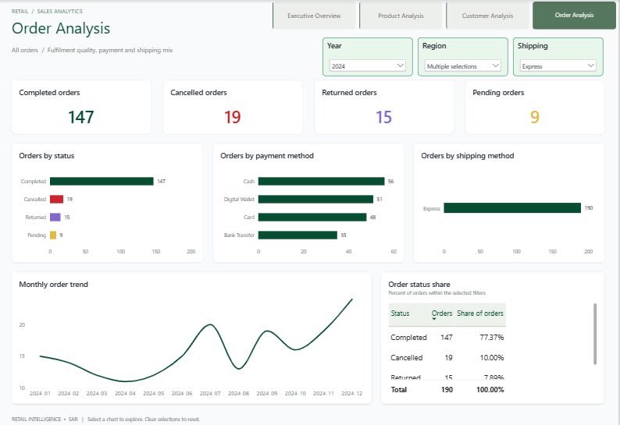Select the Completed row in status share table
Screen dimensions: 620x425
coord(447,338)
